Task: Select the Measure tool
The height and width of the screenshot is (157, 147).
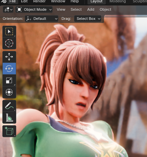Action: 9,117
